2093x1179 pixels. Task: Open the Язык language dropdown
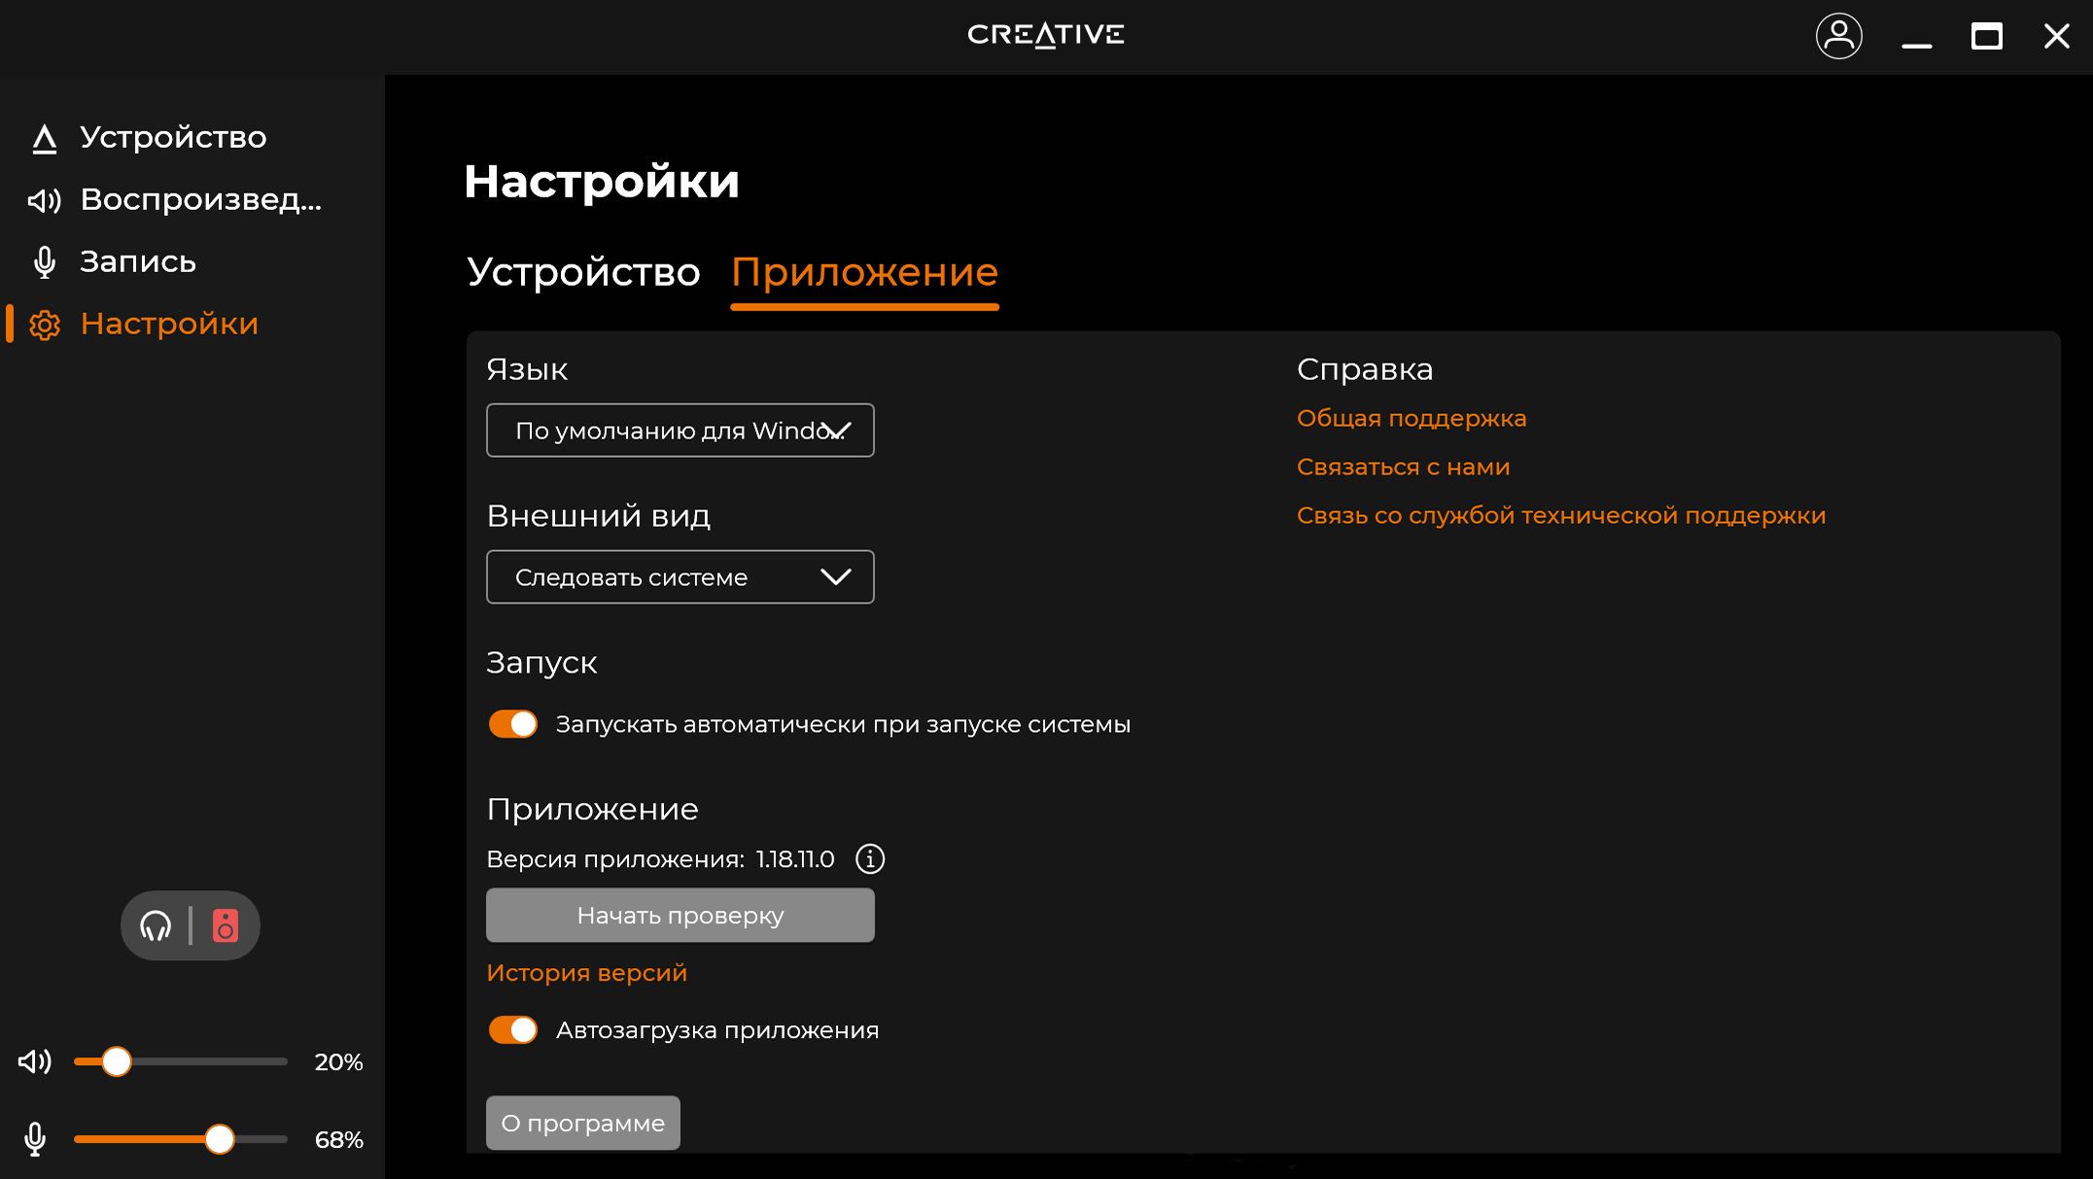[x=680, y=431]
